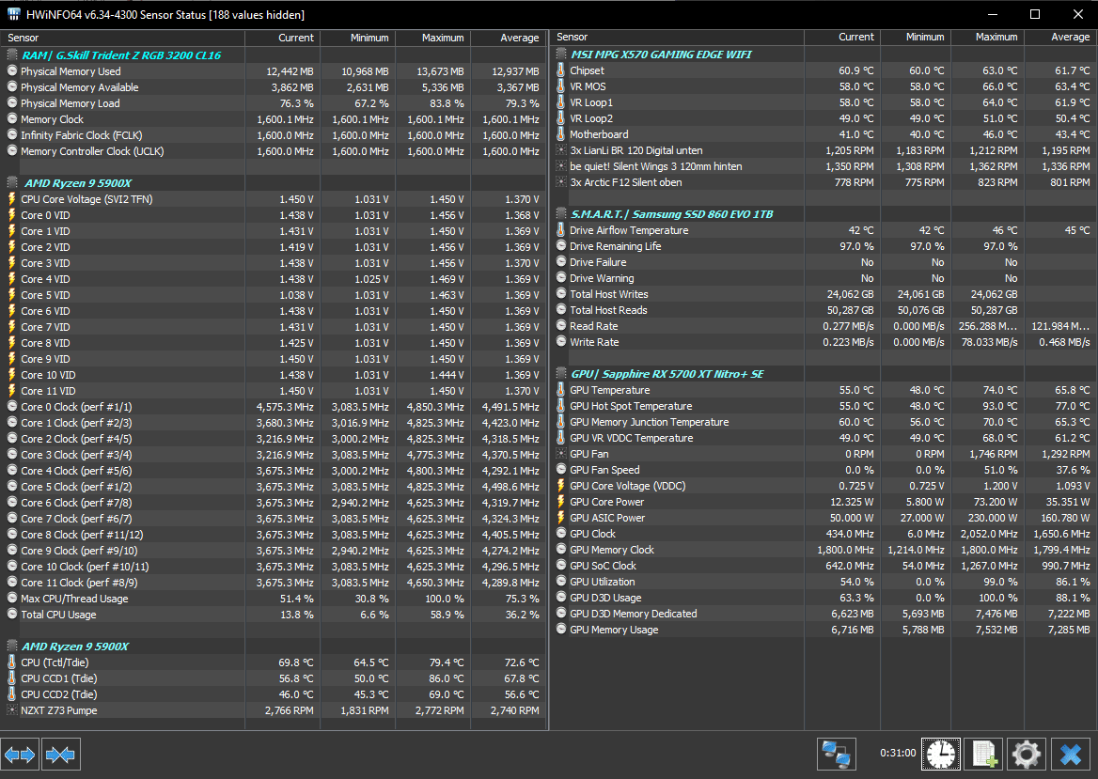Select the CPU CCD1 (Tdie) row
The width and height of the screenshot is (1098, 779).
click(x=274, y=678)
